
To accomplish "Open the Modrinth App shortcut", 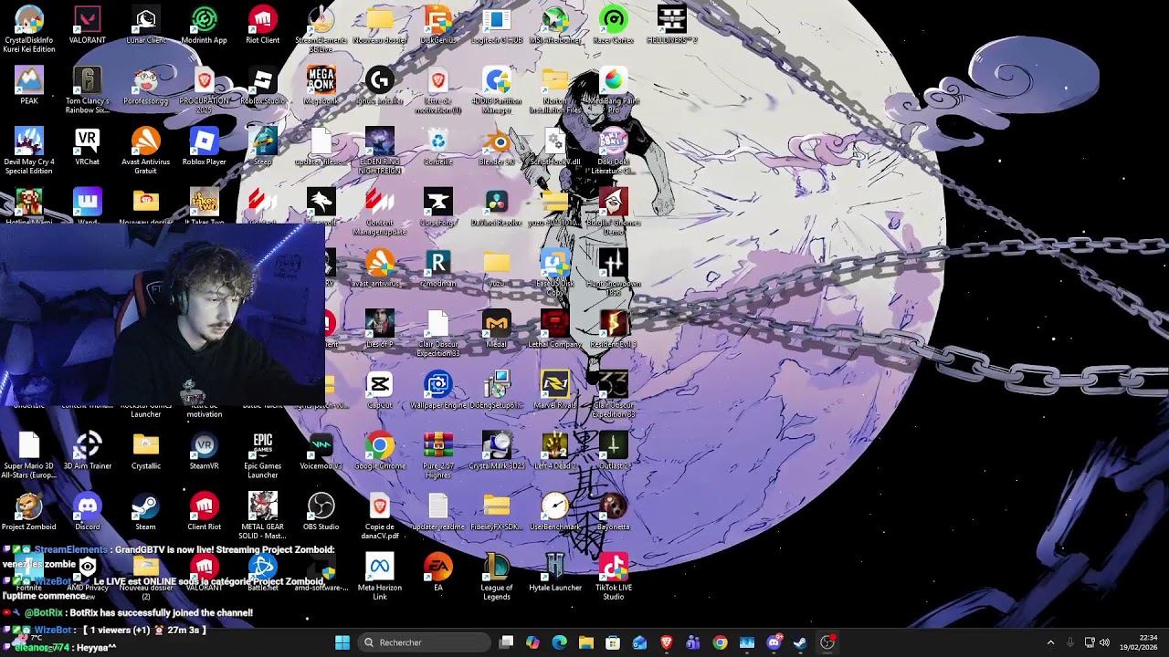I will [205, 26].
